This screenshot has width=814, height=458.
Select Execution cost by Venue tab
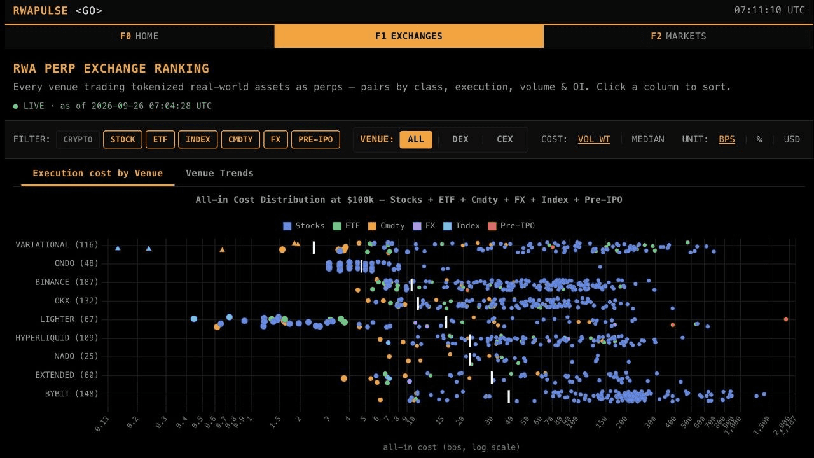point(98,173)
